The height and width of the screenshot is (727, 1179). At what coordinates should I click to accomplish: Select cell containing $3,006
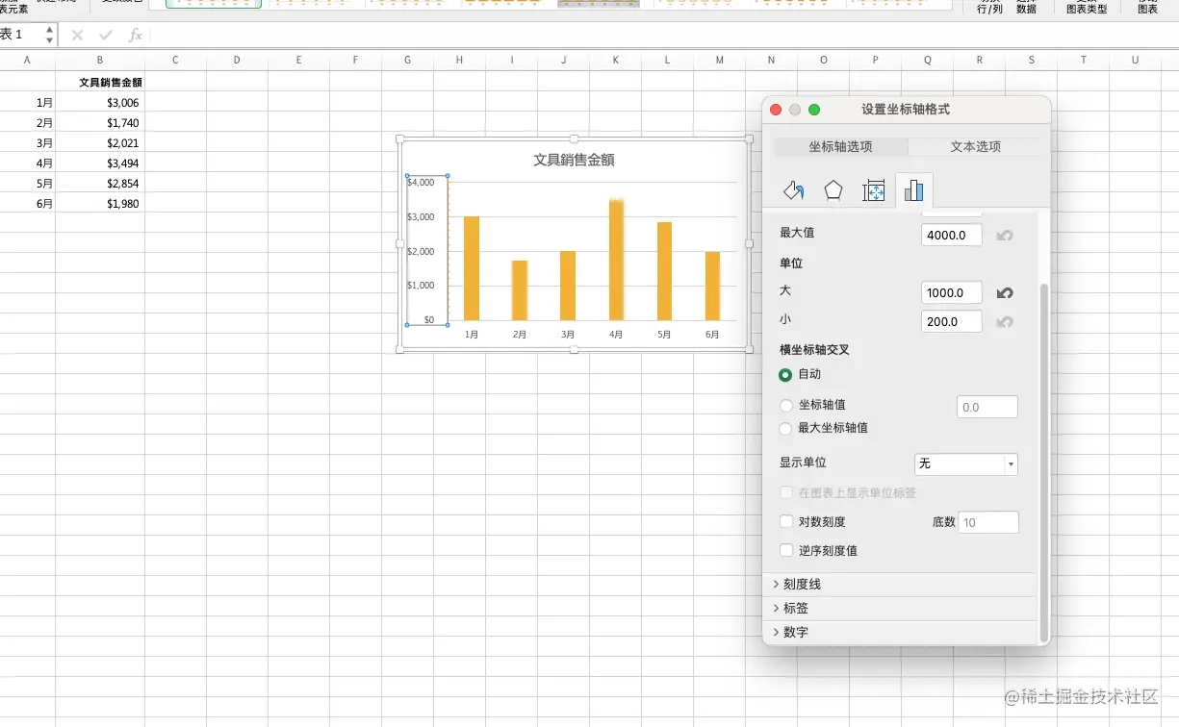(x=100, y=102)
